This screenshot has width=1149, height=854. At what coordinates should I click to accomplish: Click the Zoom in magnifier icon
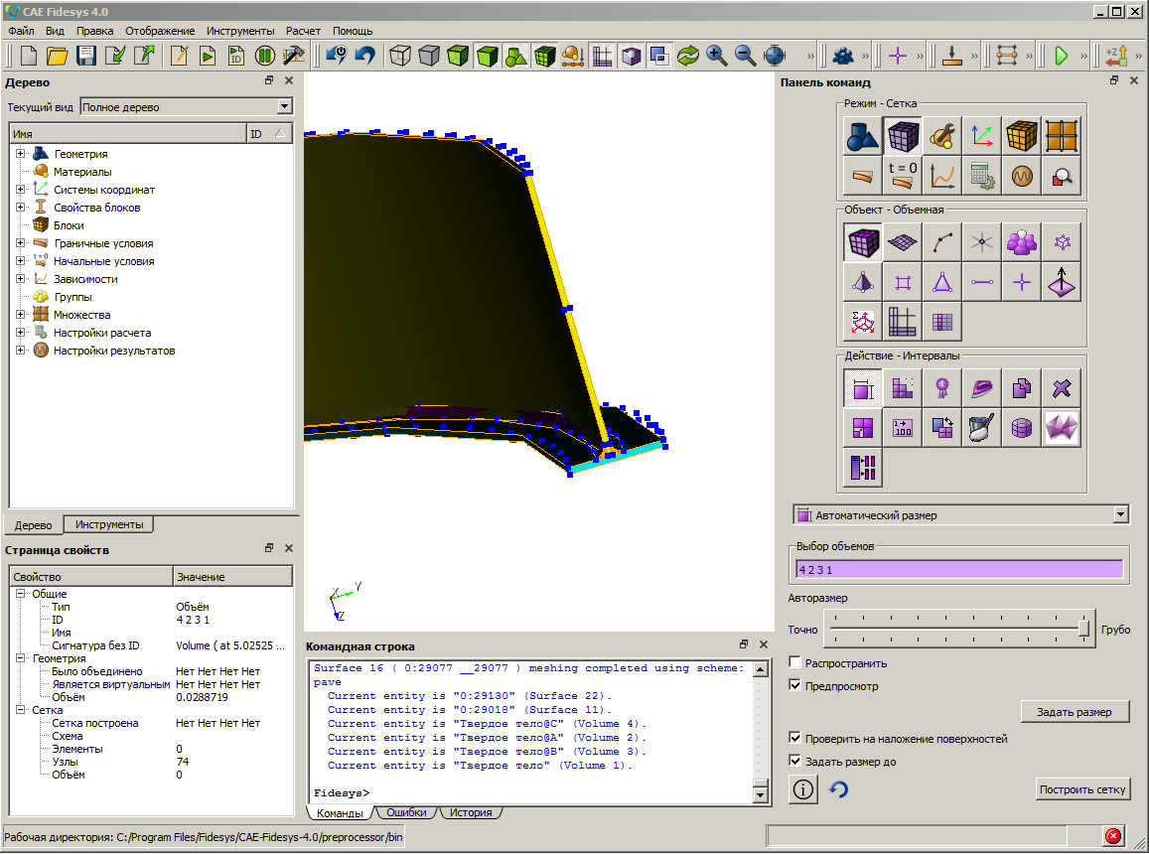[x=717, y=56]
